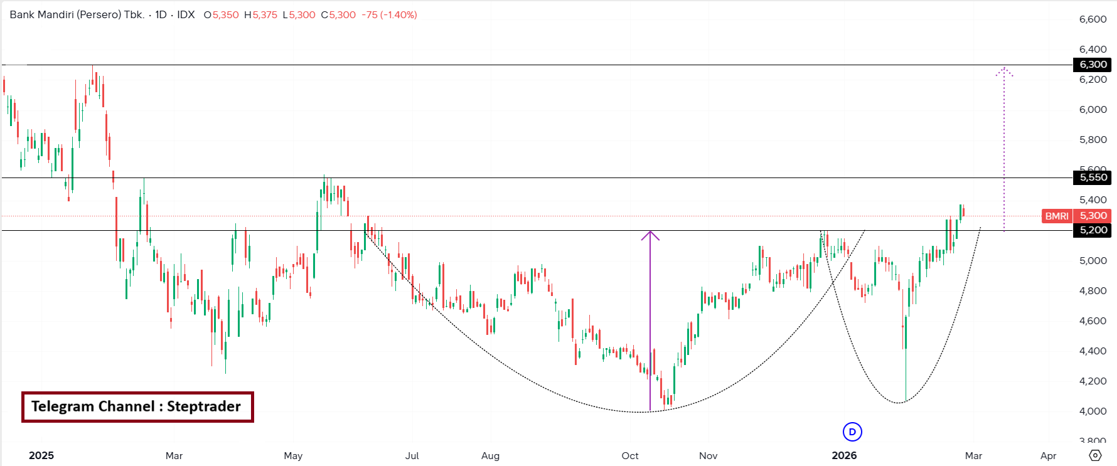The width and height of the screenshot is (1117, 466).
Task: Select the solid purple upward arrow's arrowhead
Action: 650,235
